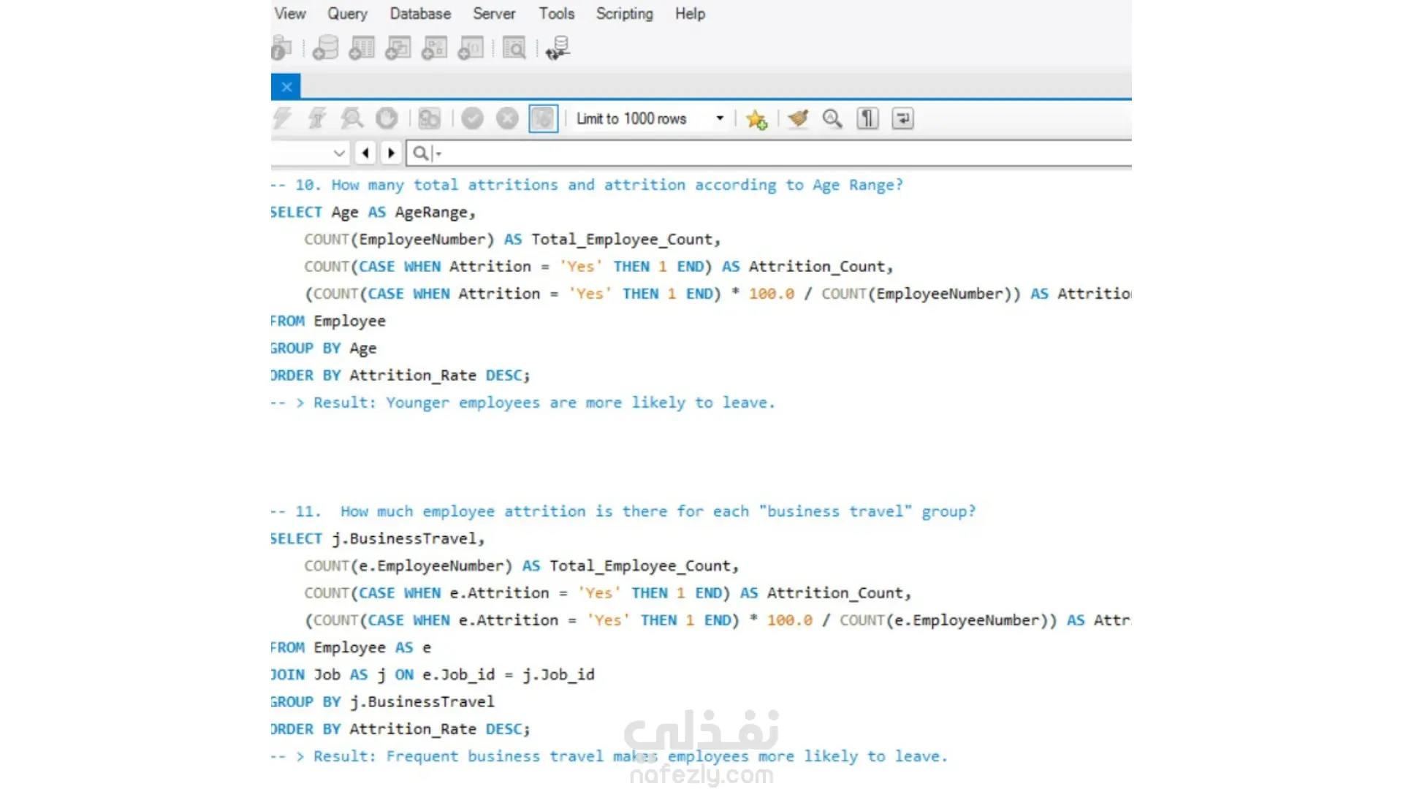This screenshot has width=1403, height=789.
Task: Open search table data tool
Action: coord(514,48)
